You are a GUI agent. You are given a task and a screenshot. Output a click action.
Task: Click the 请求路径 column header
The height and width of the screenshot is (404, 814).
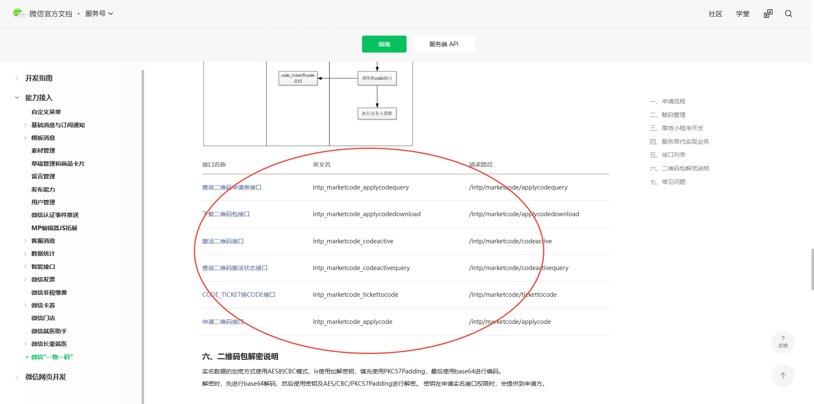481,164
